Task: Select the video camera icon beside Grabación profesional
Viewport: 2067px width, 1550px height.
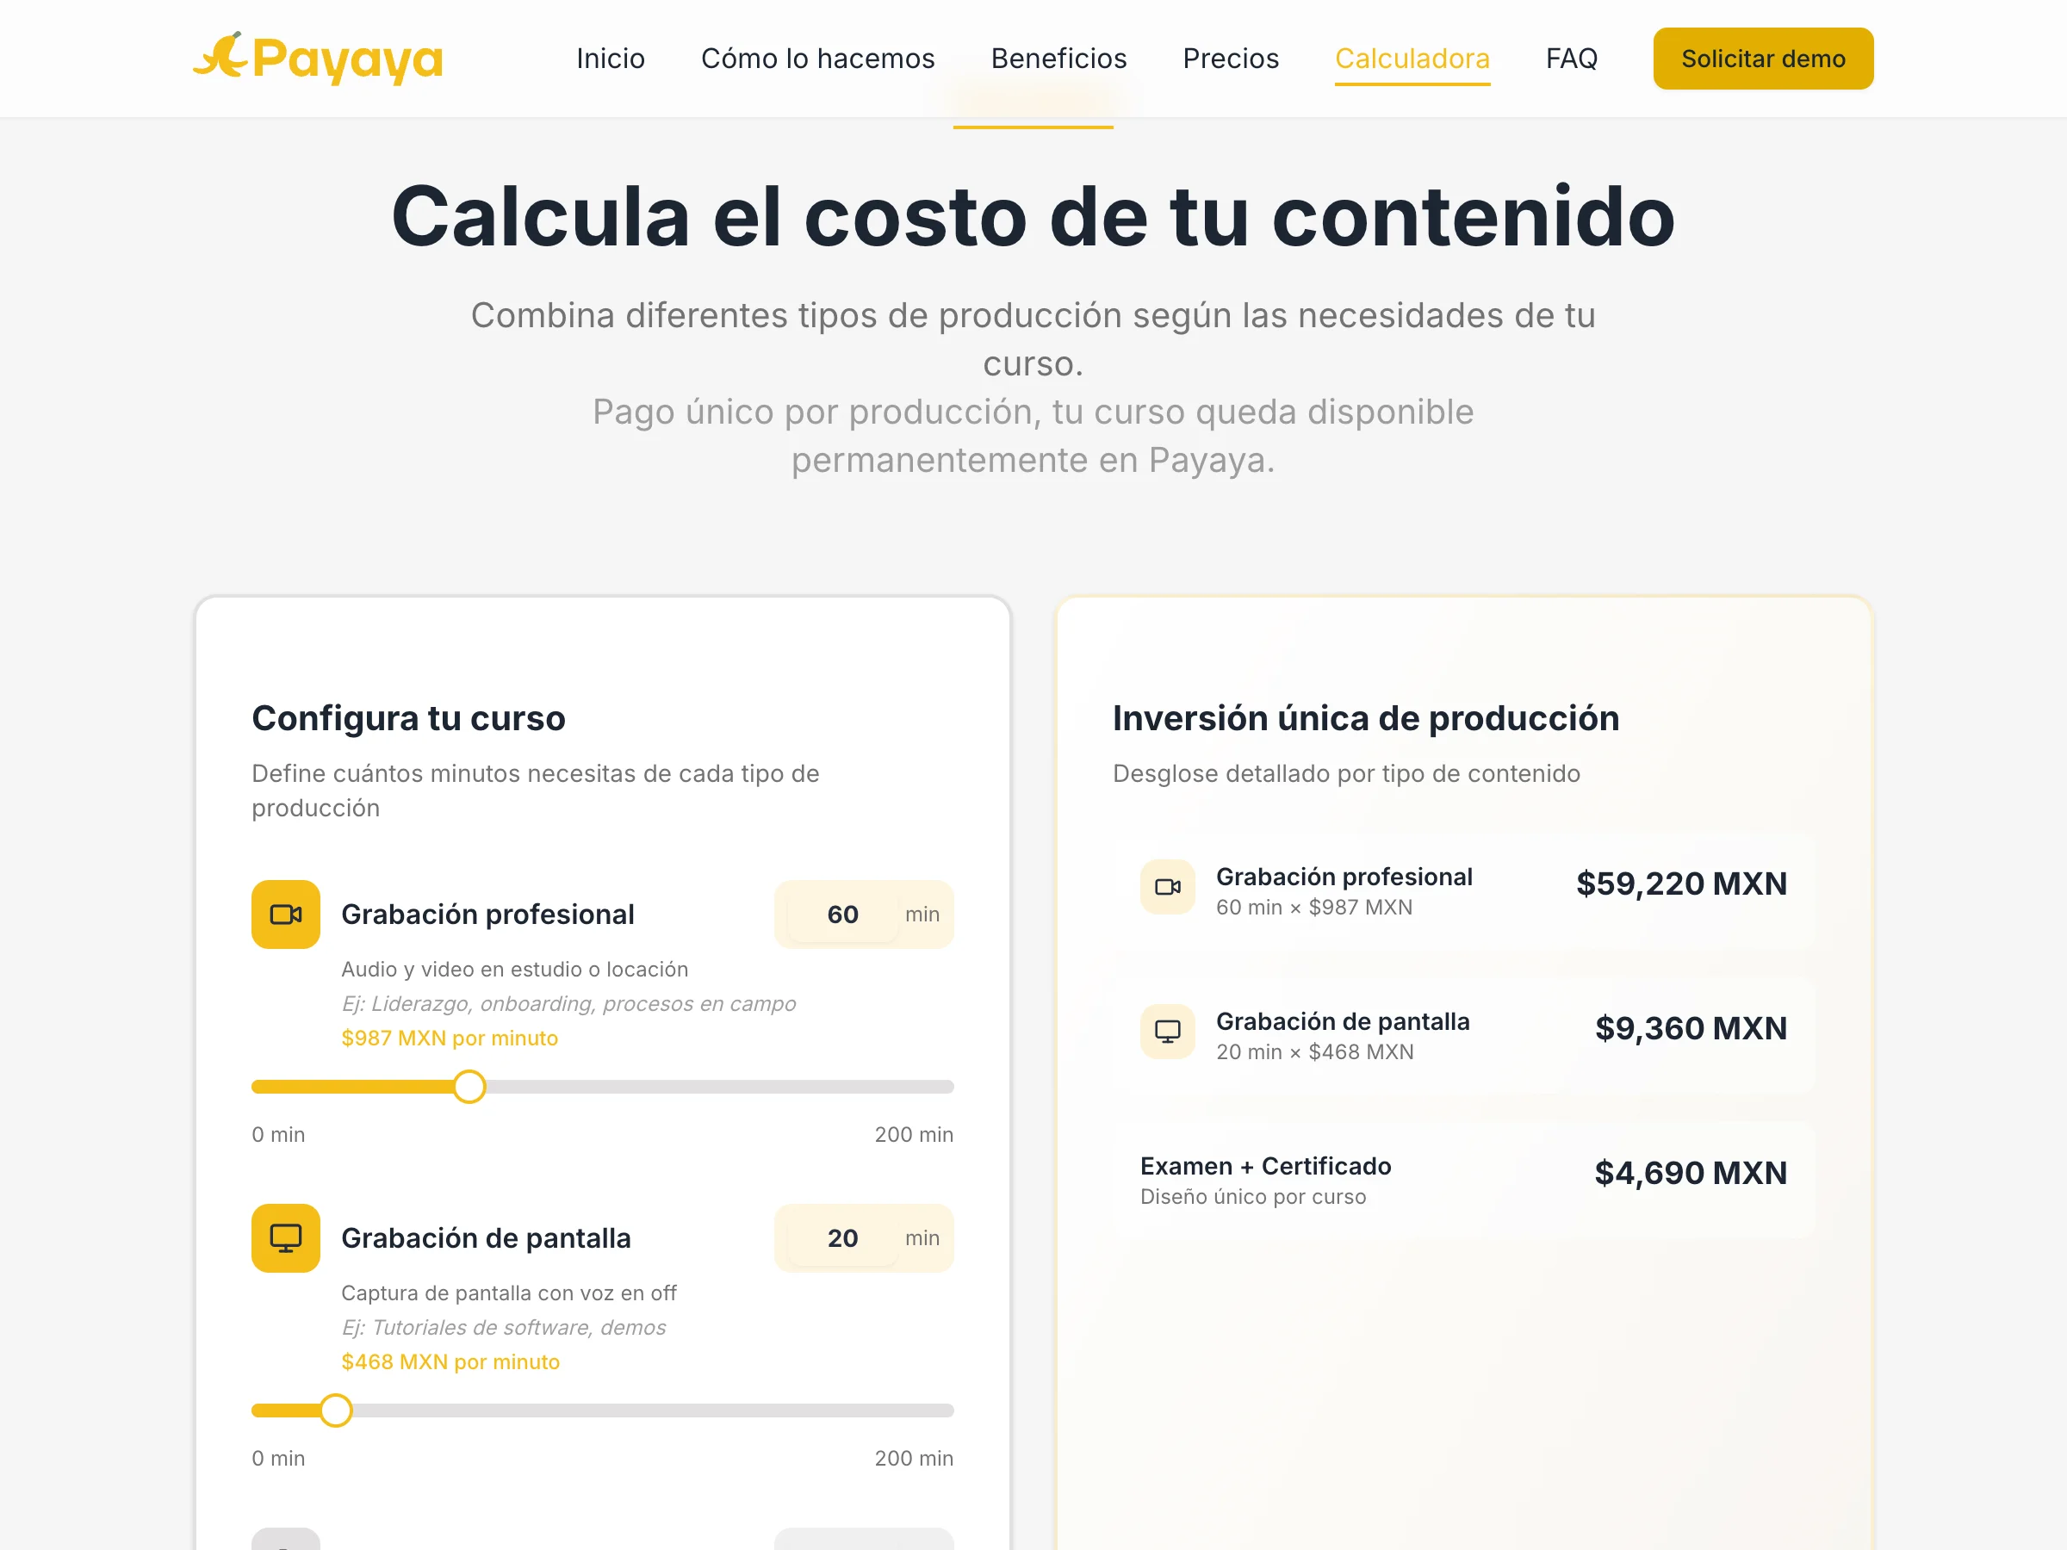Action: 285,914
